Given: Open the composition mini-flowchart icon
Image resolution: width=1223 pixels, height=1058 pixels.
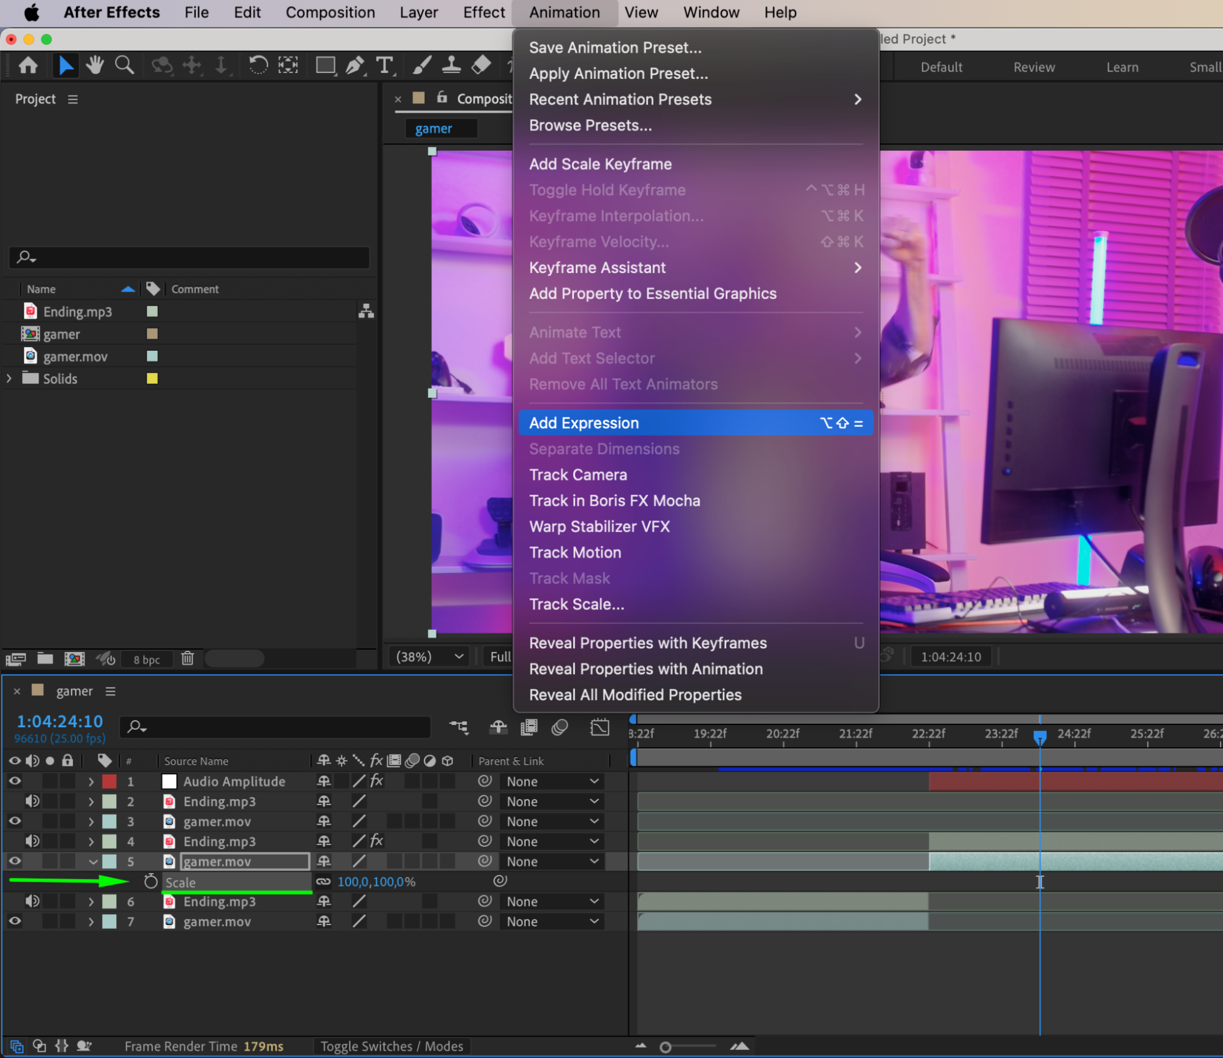Looking at the screenshot, I should [x=459, y=727].
